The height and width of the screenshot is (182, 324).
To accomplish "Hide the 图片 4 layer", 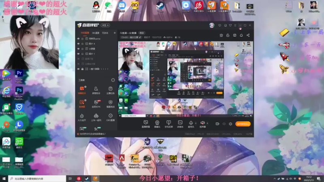I will [x=78, y=44].
